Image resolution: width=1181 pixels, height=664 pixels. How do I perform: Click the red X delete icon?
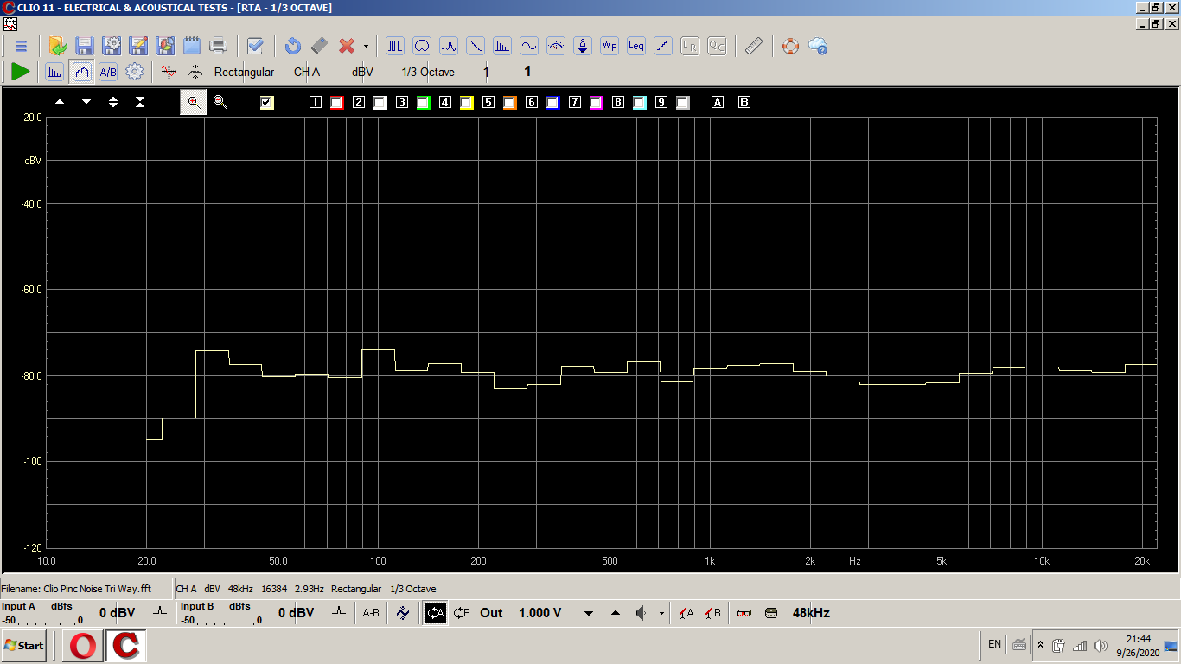(x=347, y=46)
